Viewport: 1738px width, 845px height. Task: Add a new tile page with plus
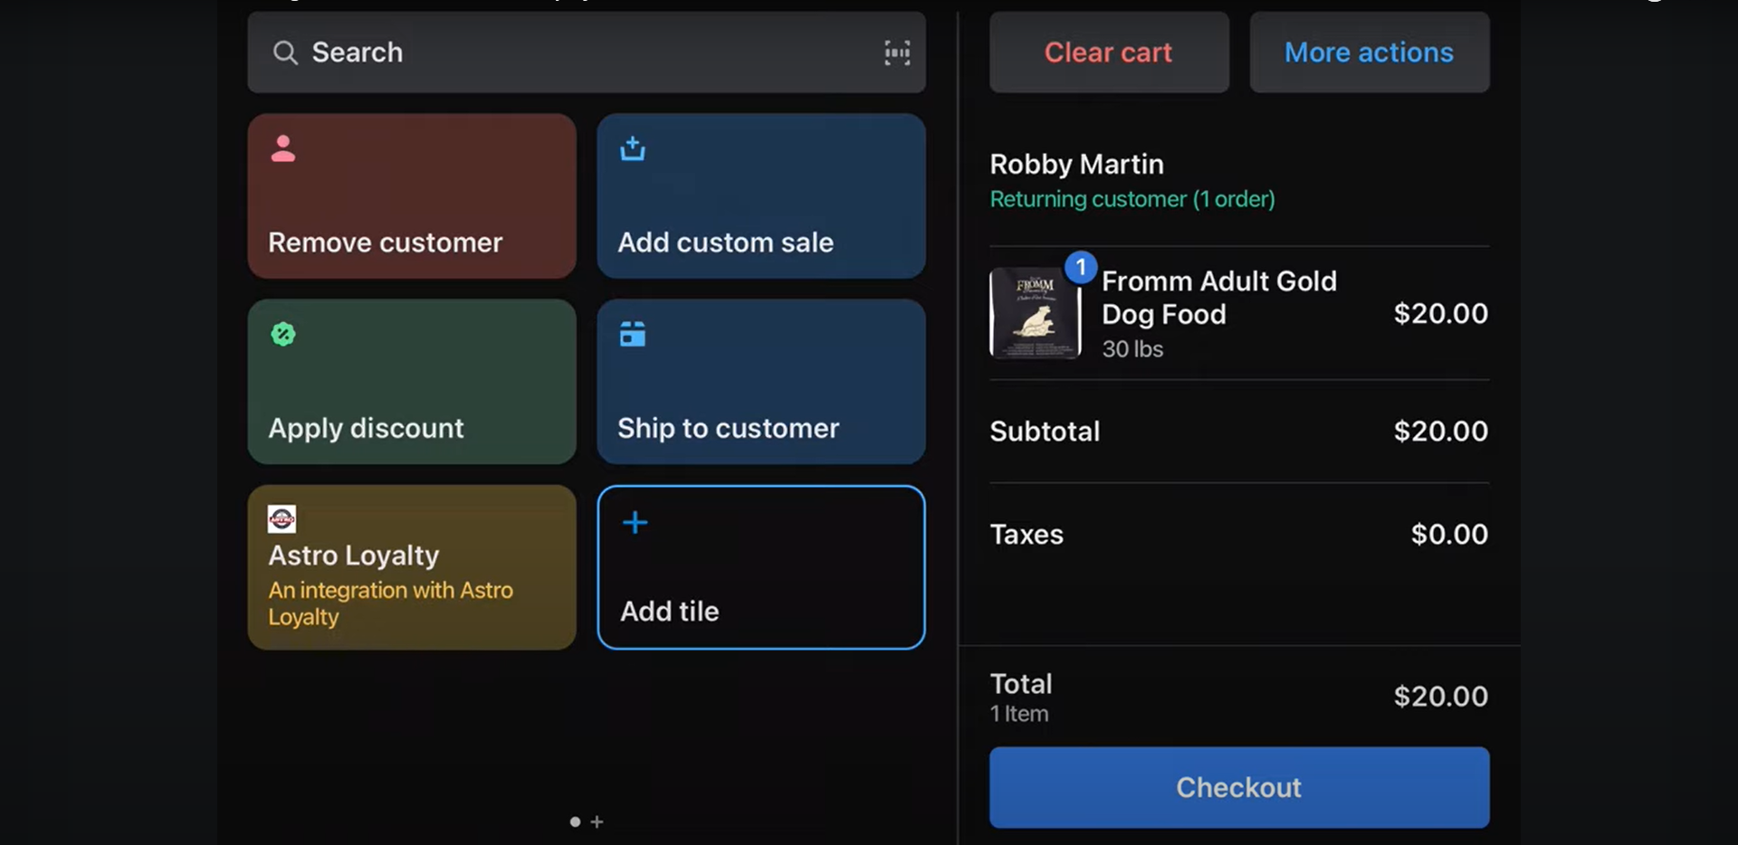tap(597, 821)
